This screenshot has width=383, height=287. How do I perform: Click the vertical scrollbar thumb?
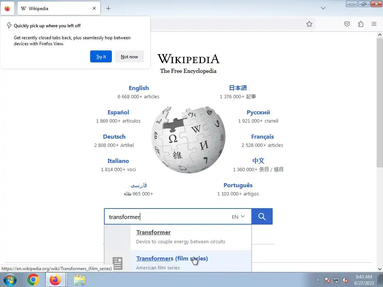[x=380, y=102]
